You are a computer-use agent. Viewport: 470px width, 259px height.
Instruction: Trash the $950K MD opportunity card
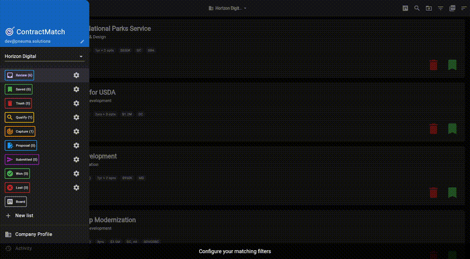[433, 193]
